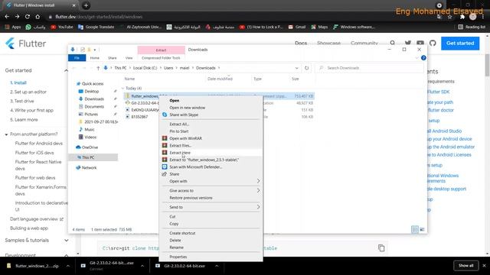Select This PC in navigation pane
Image resolution: width=490 pixels, height=275 pixels.
pyautogui.click(x=88, y=157)
